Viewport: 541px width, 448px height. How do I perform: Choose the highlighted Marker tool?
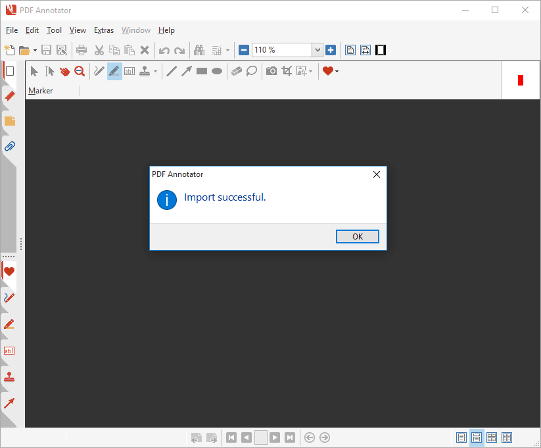click(x=114, y=72)
